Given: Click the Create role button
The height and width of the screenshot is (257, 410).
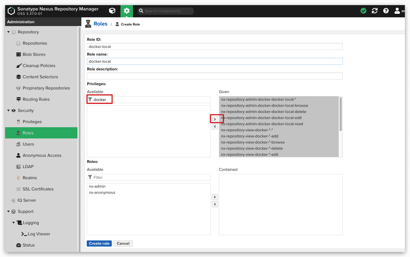Looking at the screenshot, I should (x=99, y=243).
